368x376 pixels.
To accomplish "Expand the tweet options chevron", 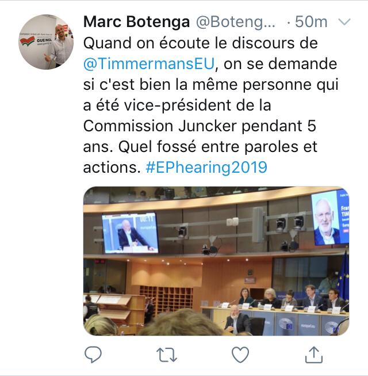I will (344, 22).
